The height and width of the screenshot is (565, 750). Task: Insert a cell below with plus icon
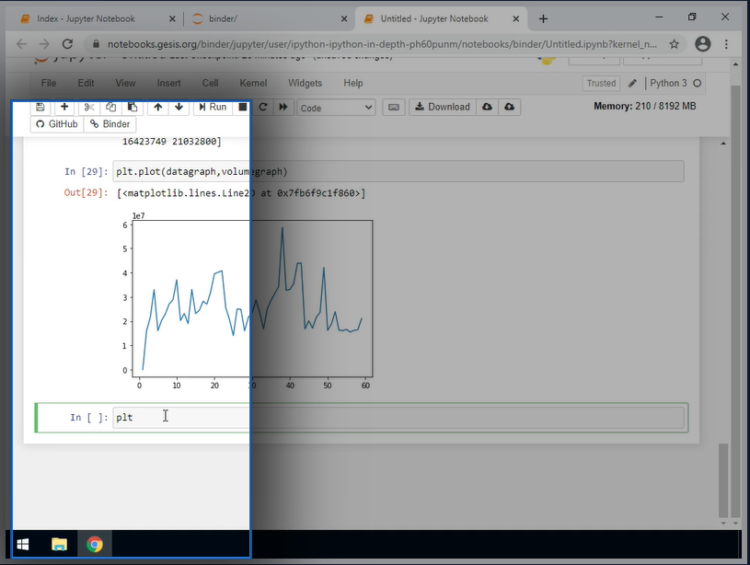(x=64, y=107)
